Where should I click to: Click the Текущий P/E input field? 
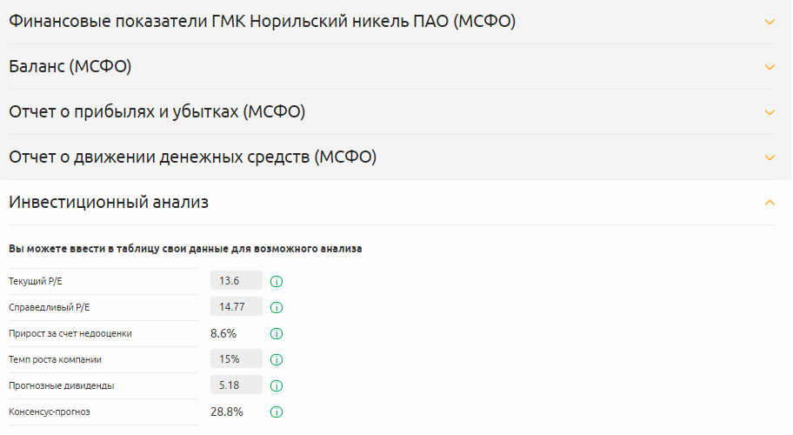tap(237, 280)
